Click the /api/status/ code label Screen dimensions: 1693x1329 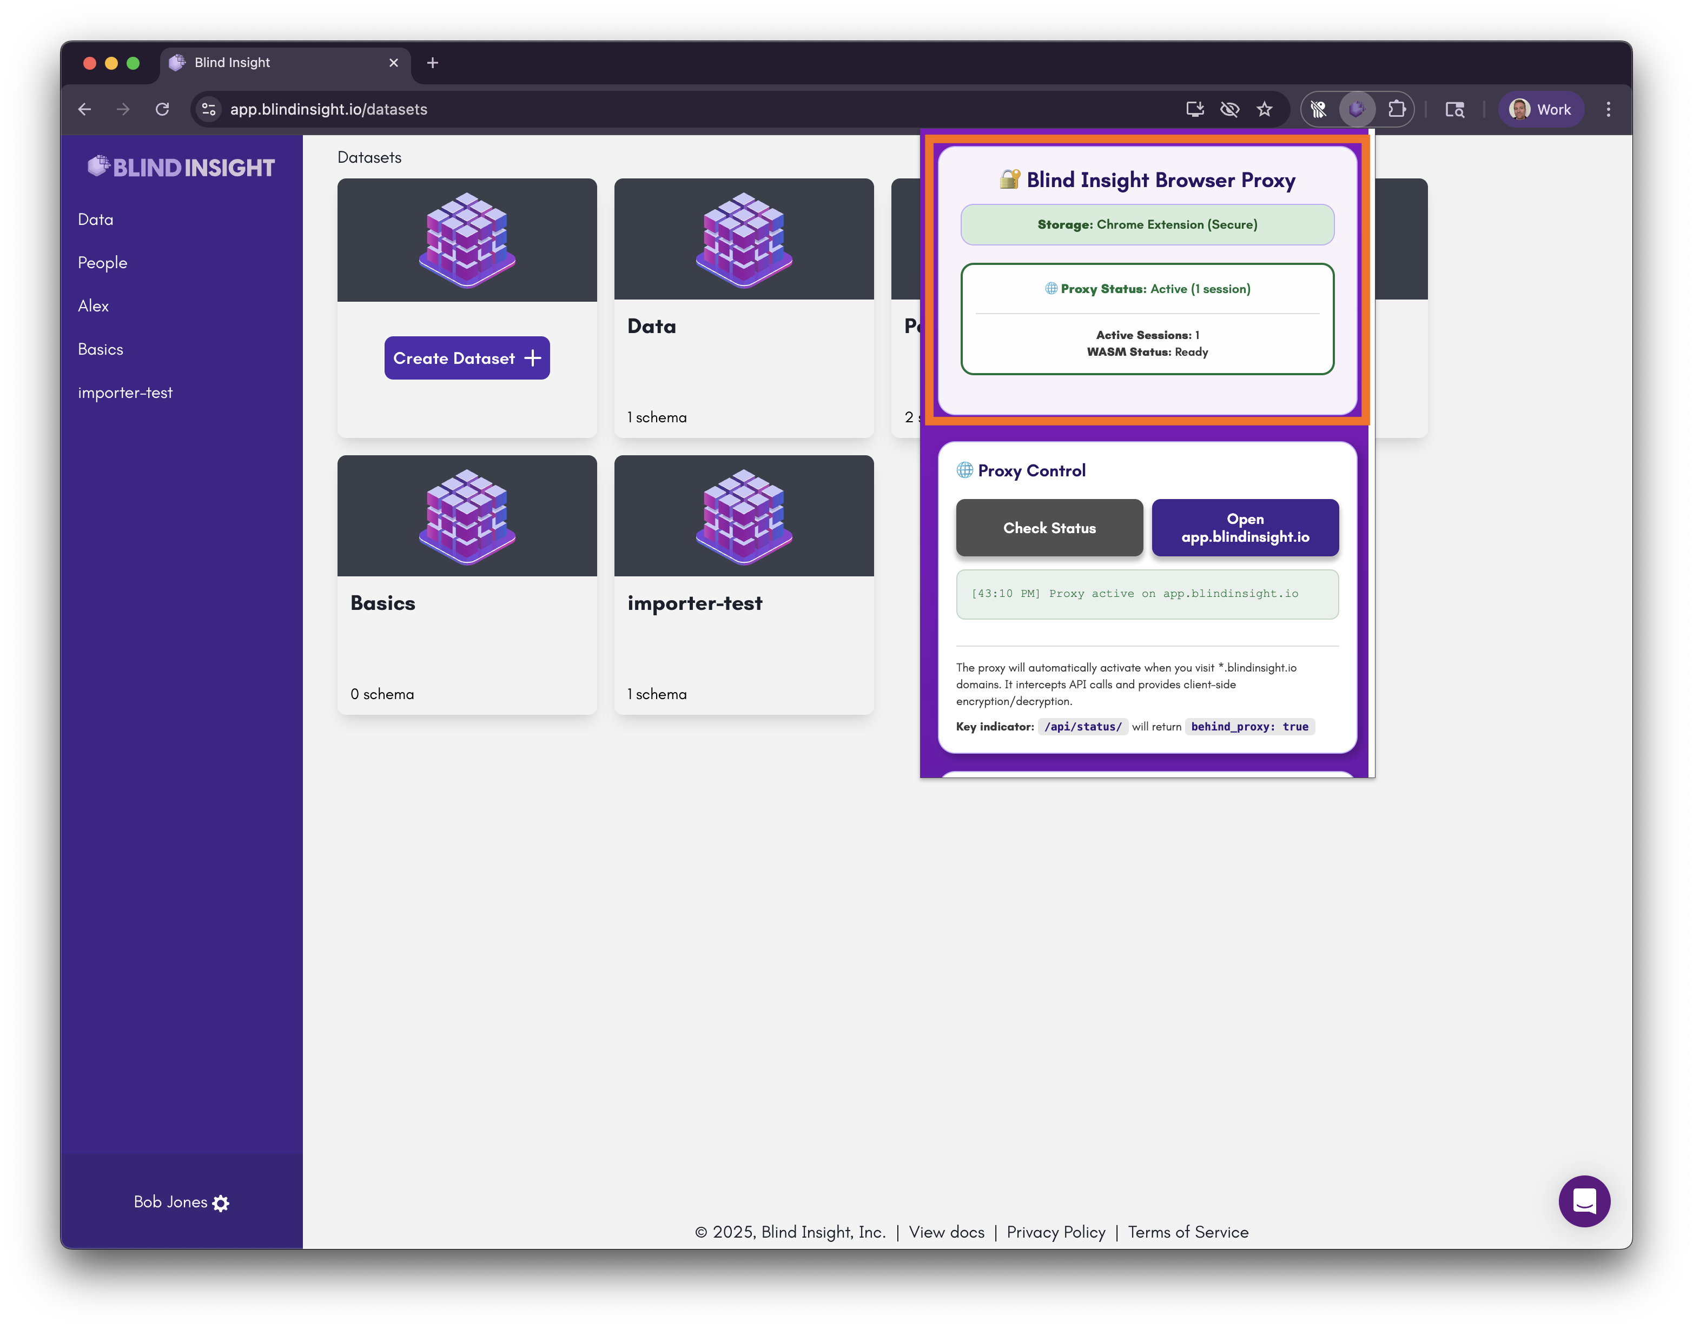click(x=1083, y=727)
